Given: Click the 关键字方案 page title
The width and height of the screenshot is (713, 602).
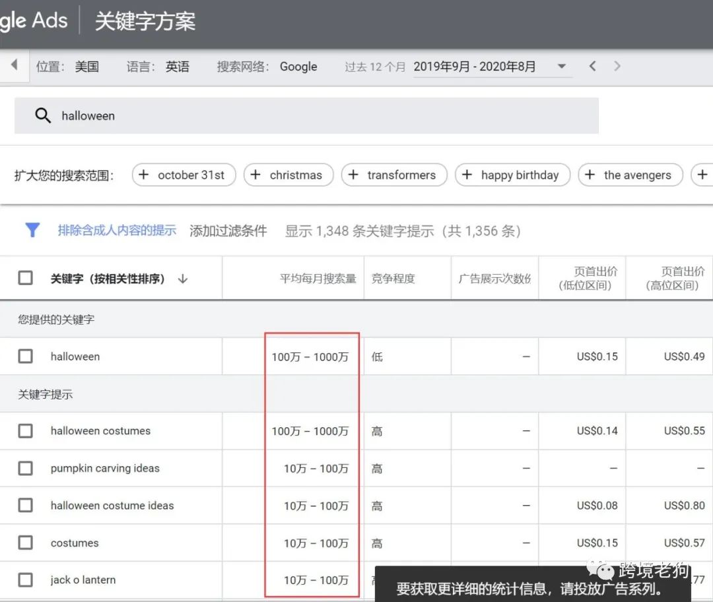Looking at the screenshot, I should [x=145, y=21].
